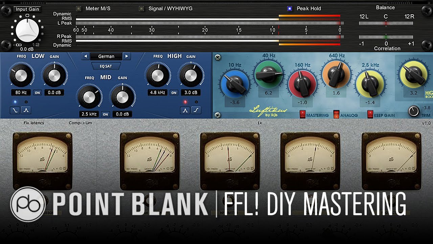Click the HIGH band FREQ knob
This screenshot has width=433, height=244.
coord(158,75)
